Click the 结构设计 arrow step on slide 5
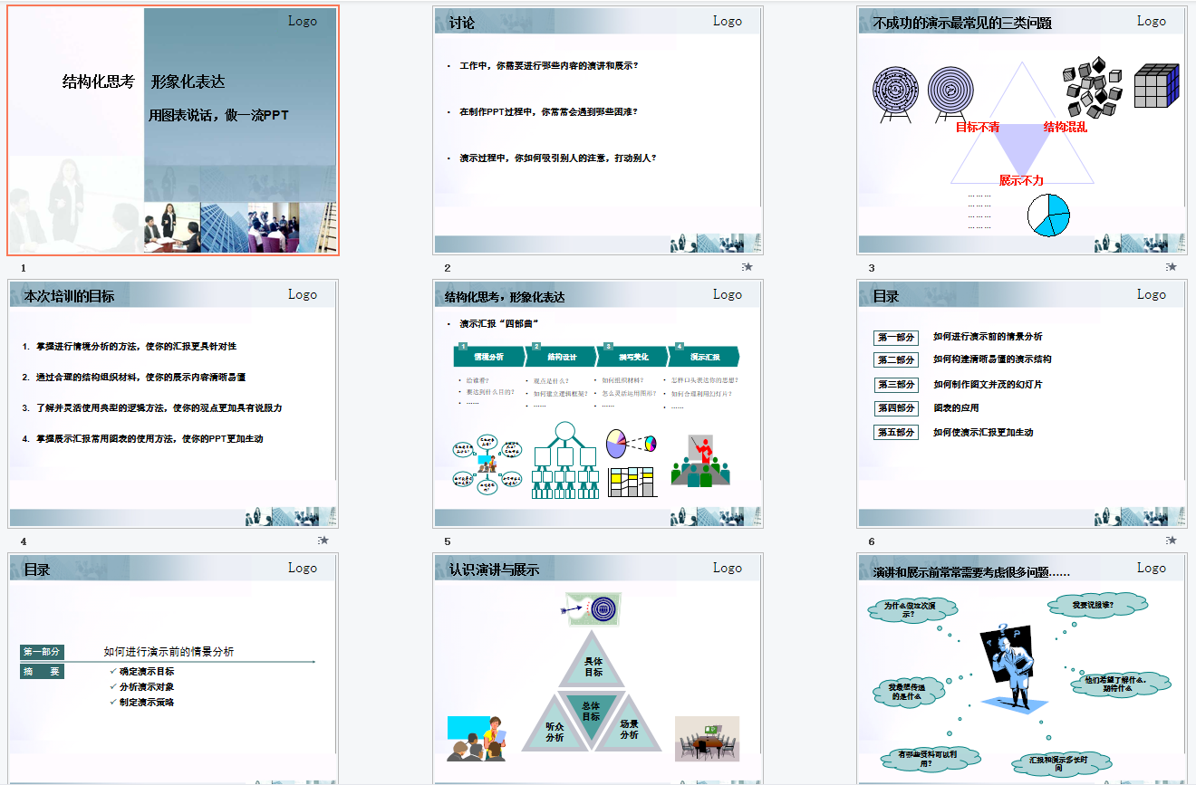 [x=562, y=357]
